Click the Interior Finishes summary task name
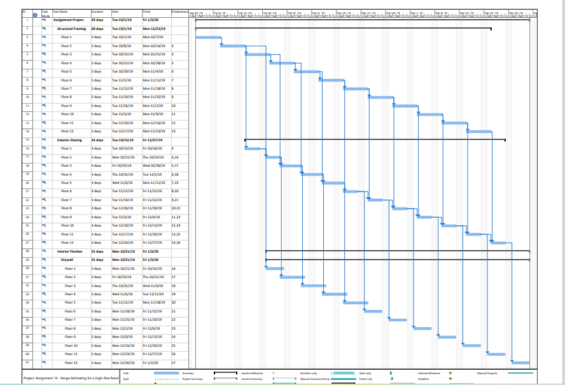 click(x=69, y=251)
